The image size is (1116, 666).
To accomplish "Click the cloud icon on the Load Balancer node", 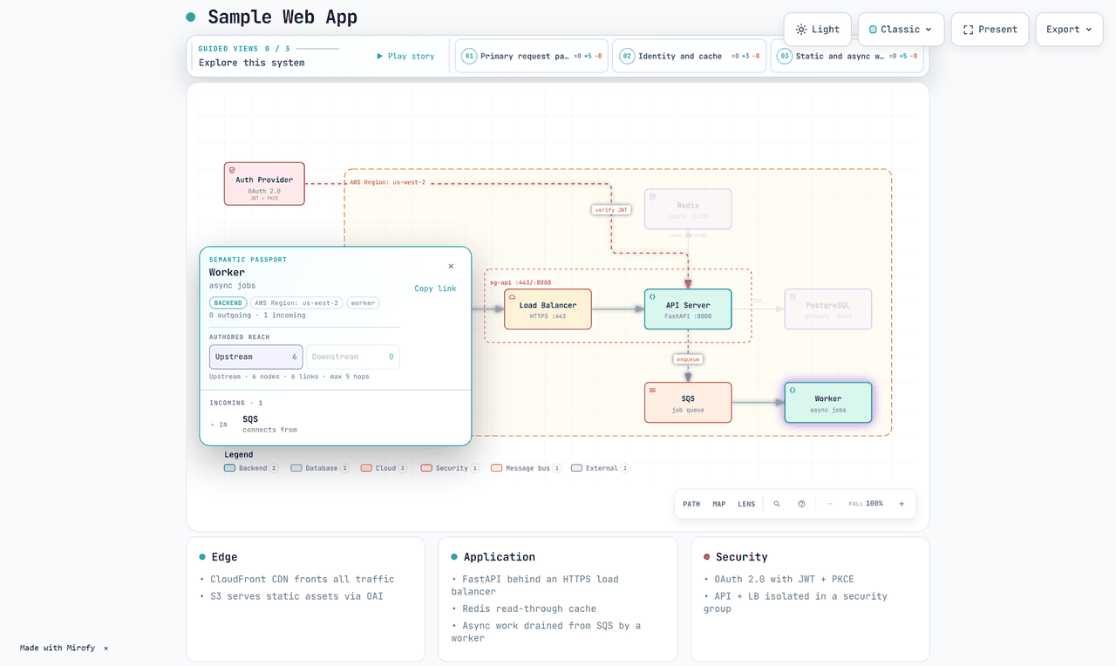I will [x=512, y=296].
